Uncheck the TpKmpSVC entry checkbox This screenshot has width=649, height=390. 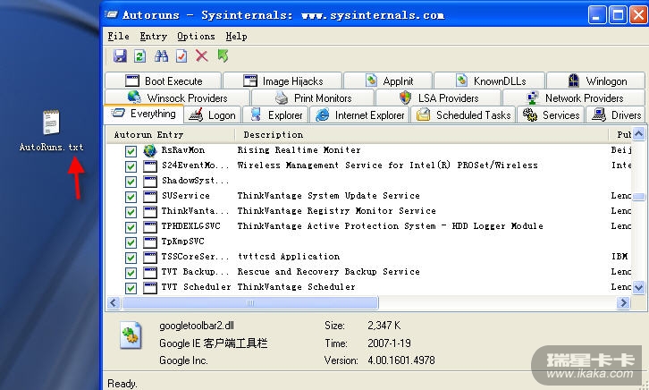click(131, 242)
